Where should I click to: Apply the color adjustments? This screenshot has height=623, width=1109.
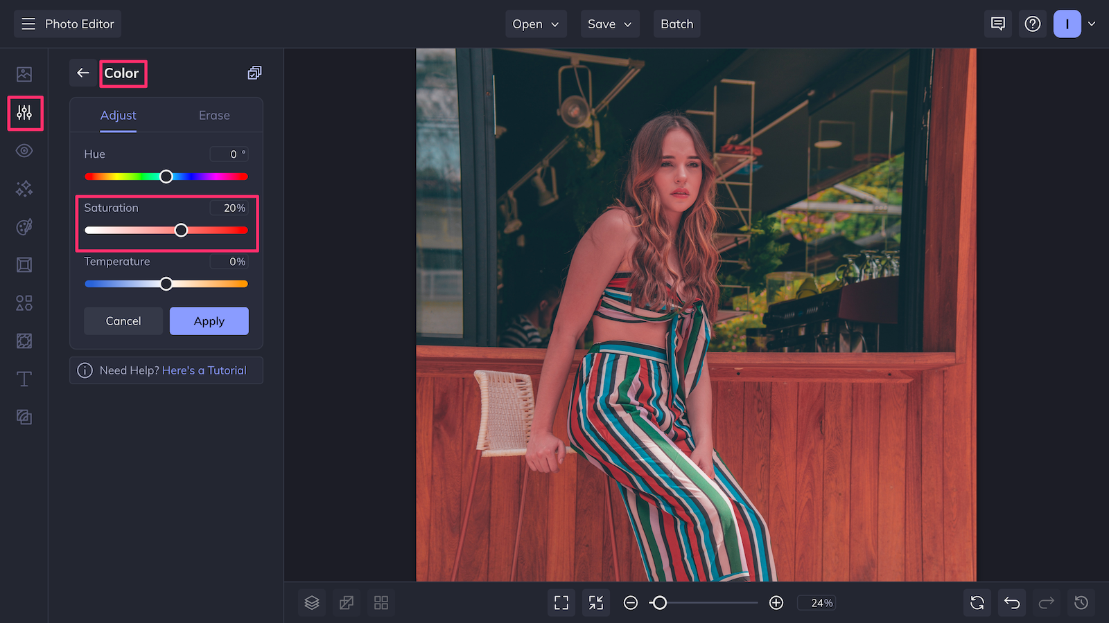[209, 320]
